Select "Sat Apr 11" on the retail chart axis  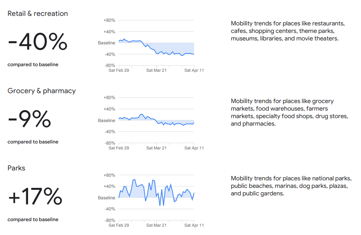coord(194,71)
